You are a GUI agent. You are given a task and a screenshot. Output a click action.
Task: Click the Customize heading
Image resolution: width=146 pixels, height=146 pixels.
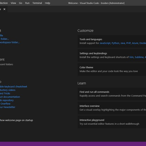click(86, 31)
